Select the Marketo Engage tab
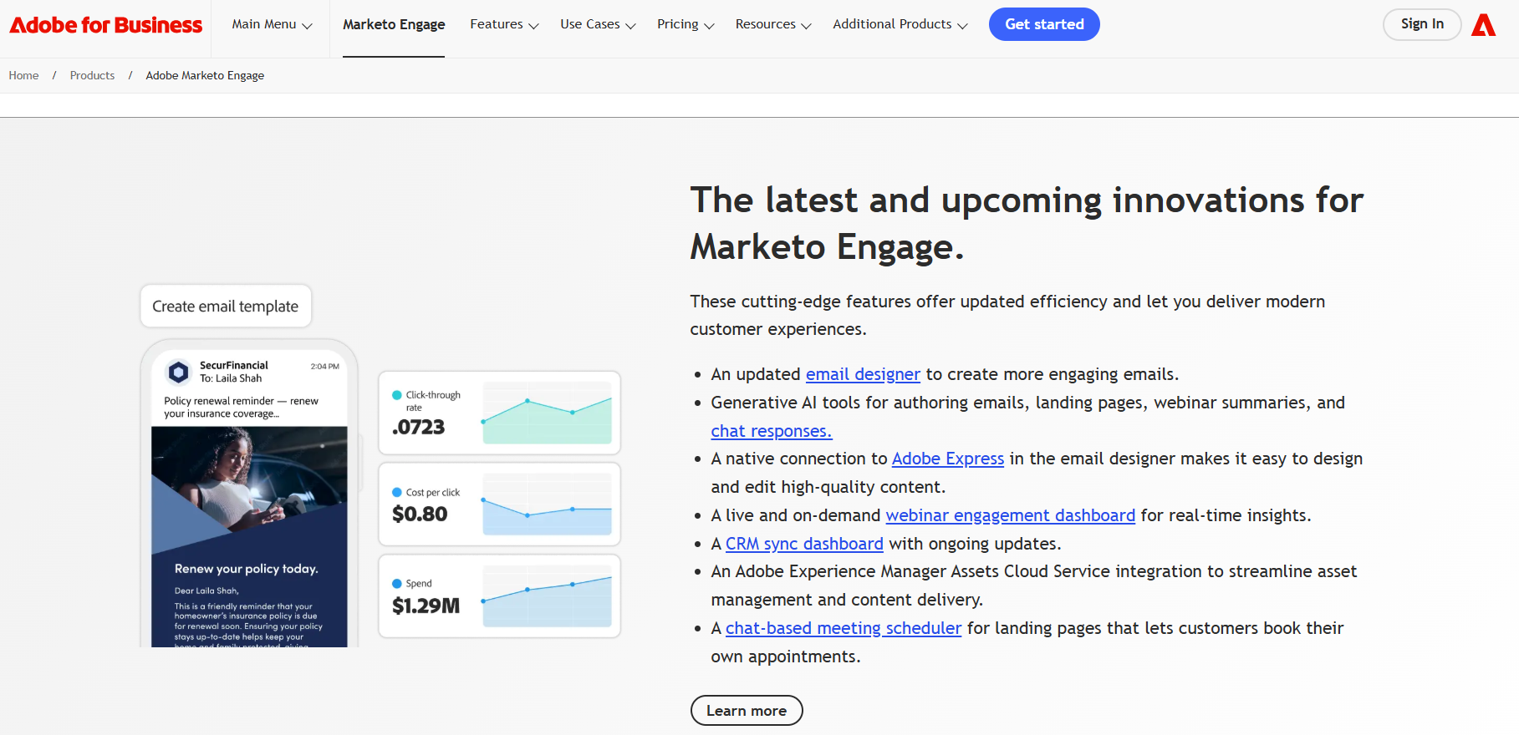This screenshot has height=735, width=1519. [394, 24]
